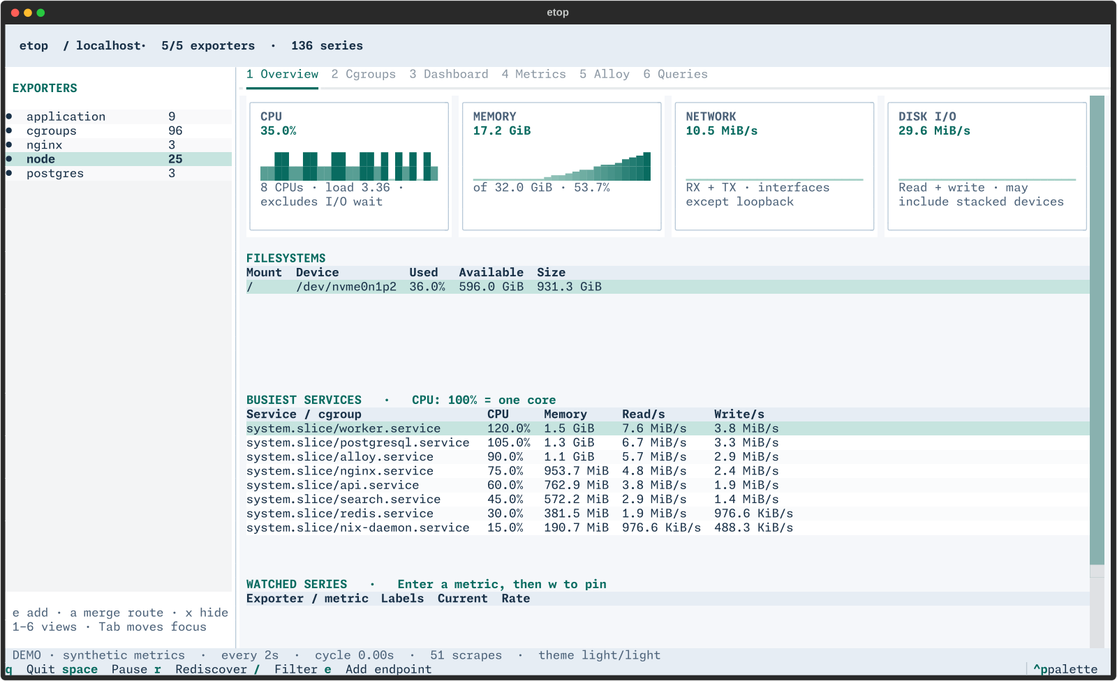The height and width of the screenshot is (681, 1117).
Task: Click the status dot beside node
Action: (9, 159)
